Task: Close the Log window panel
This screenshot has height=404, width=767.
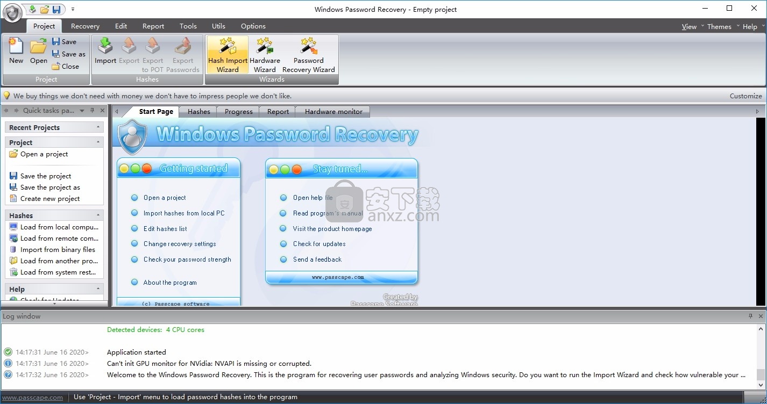Action: (x=761, y=316)
